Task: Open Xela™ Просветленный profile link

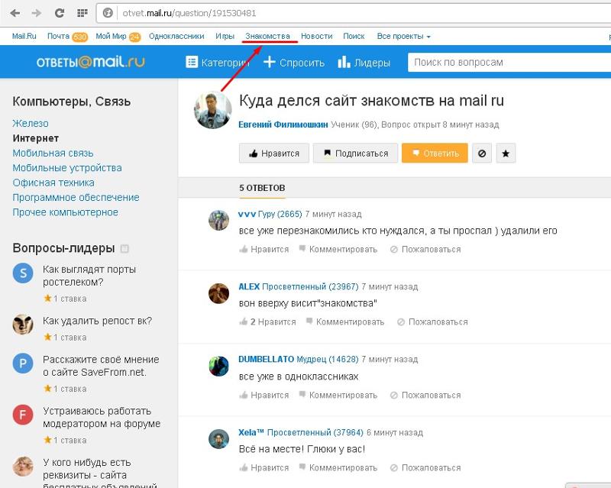Action: tap(301, 433)
